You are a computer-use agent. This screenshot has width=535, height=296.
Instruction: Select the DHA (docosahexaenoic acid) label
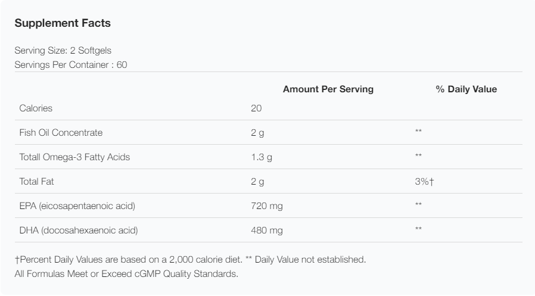79,230
